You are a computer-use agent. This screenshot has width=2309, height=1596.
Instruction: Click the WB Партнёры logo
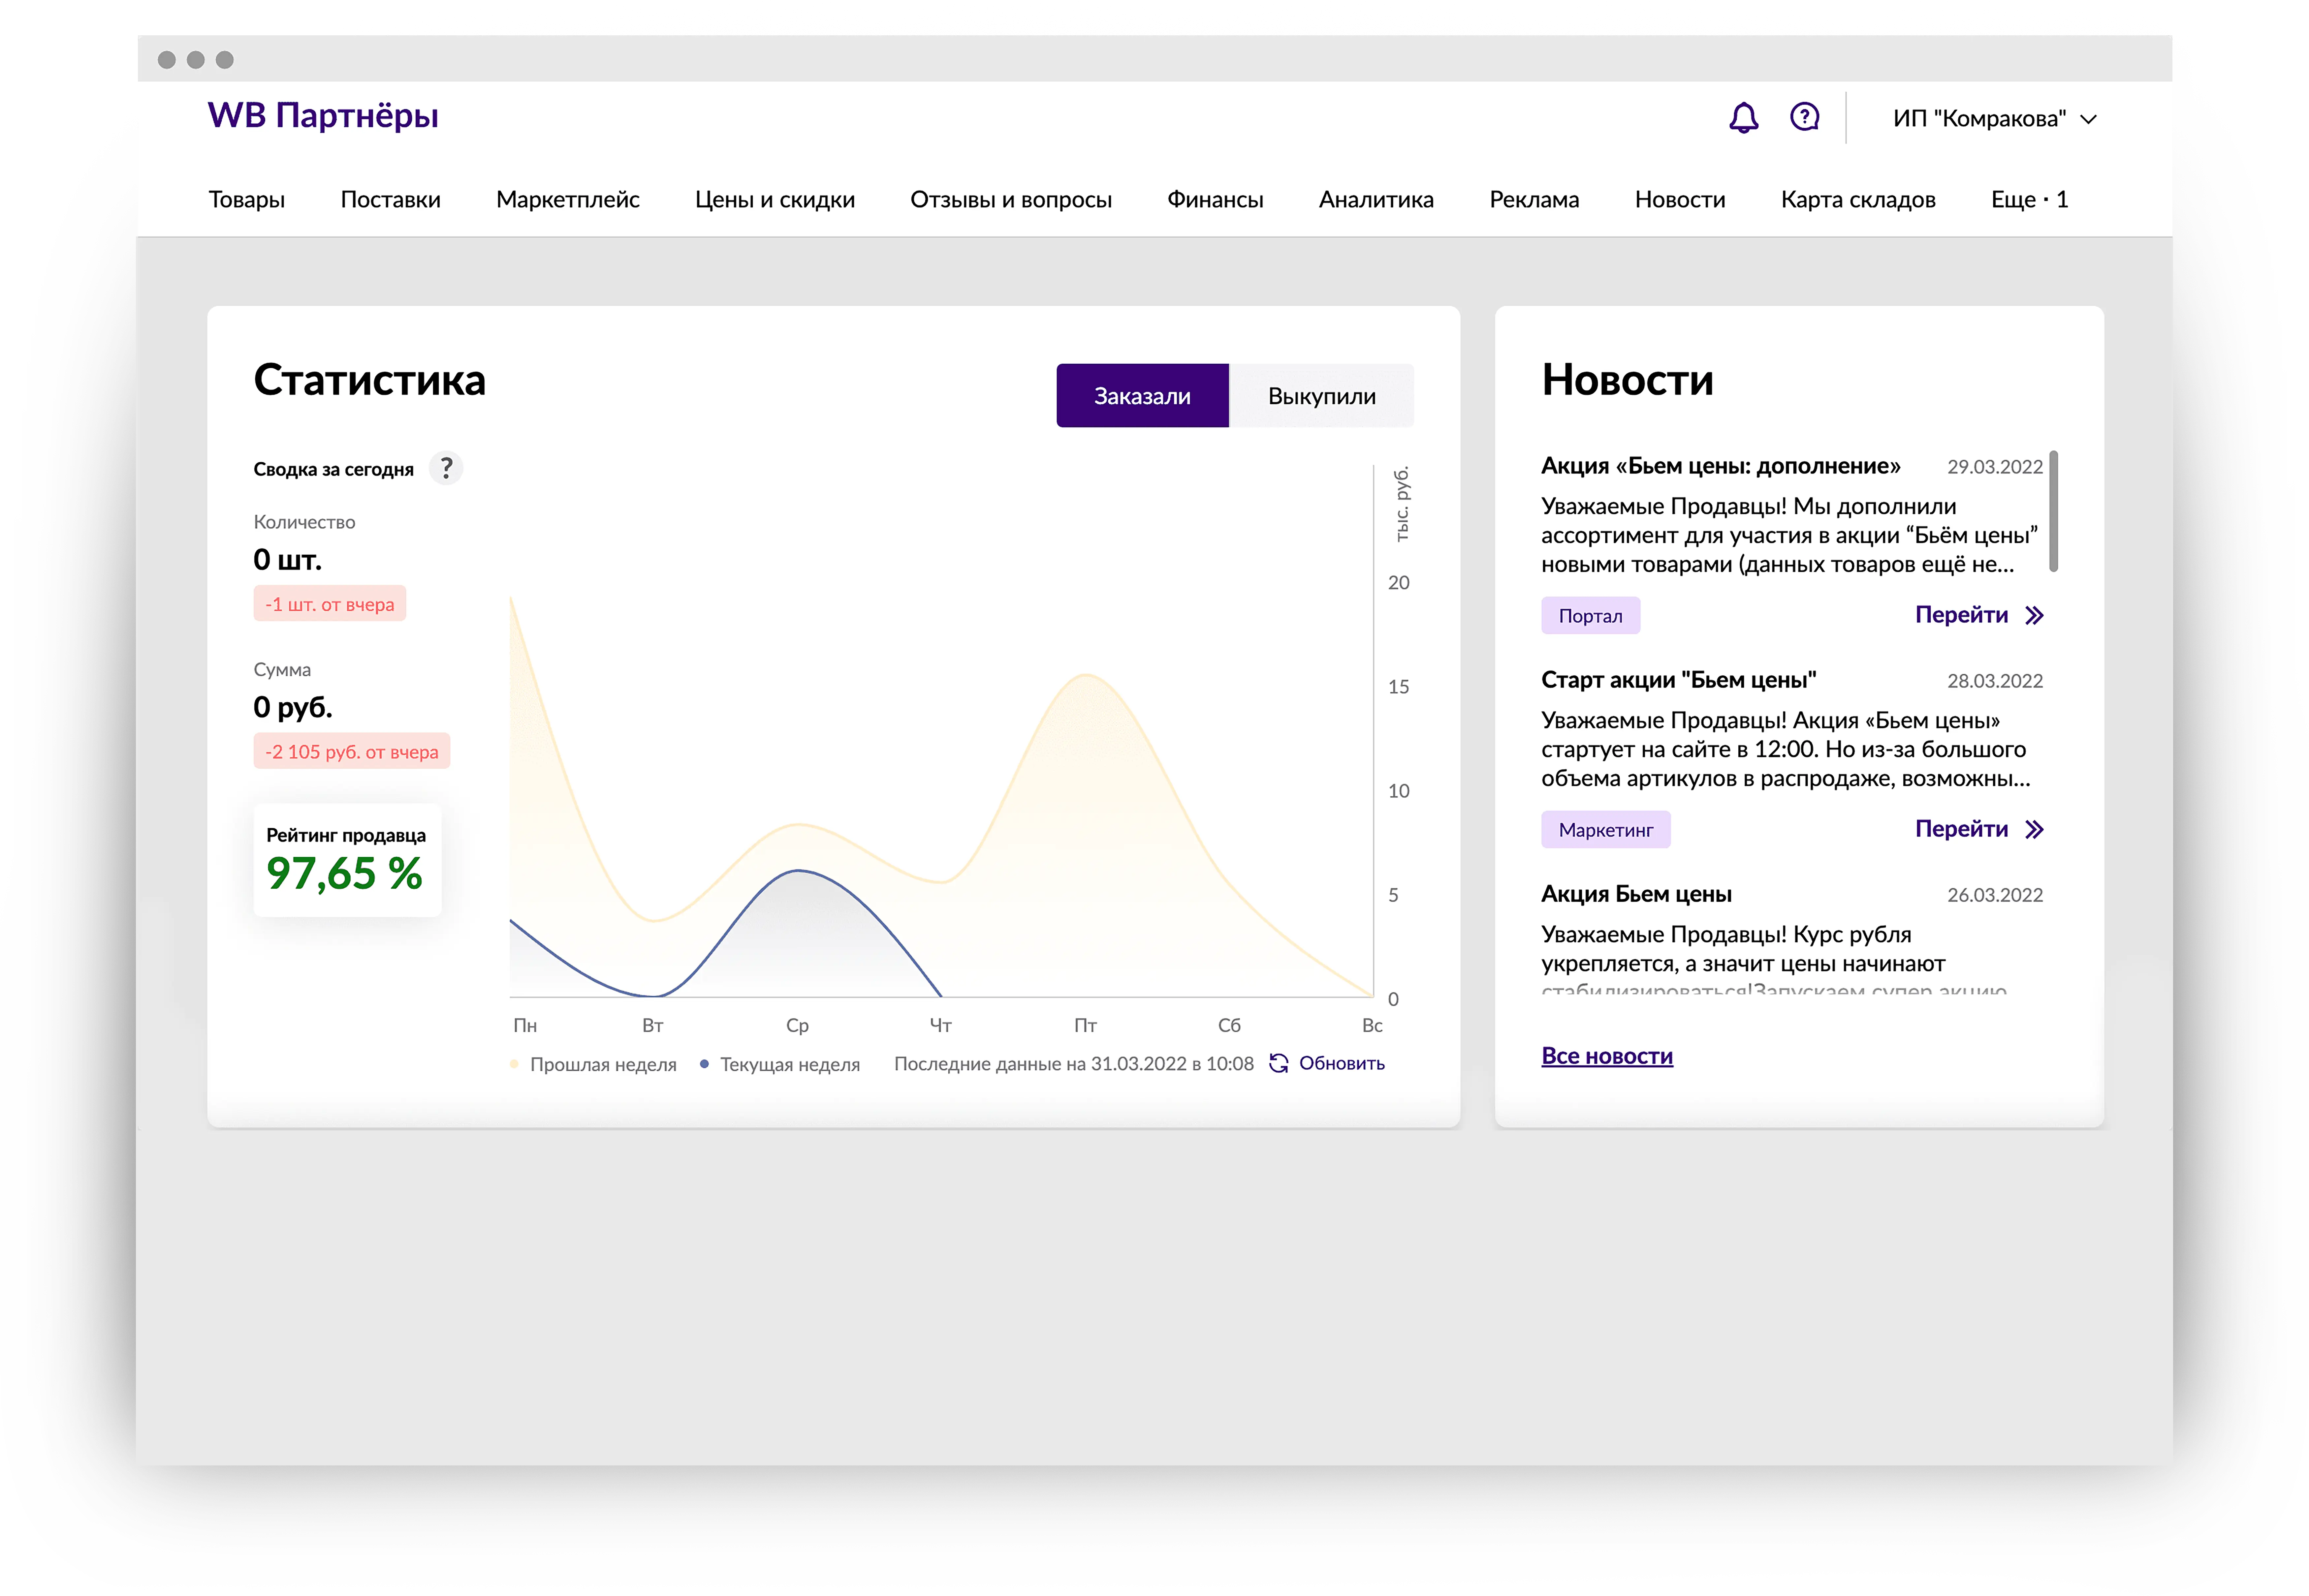pyautogui.click(x=323, y=116)
